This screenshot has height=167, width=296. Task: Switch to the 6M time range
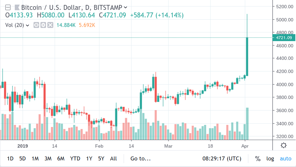(x=61, y=158)
